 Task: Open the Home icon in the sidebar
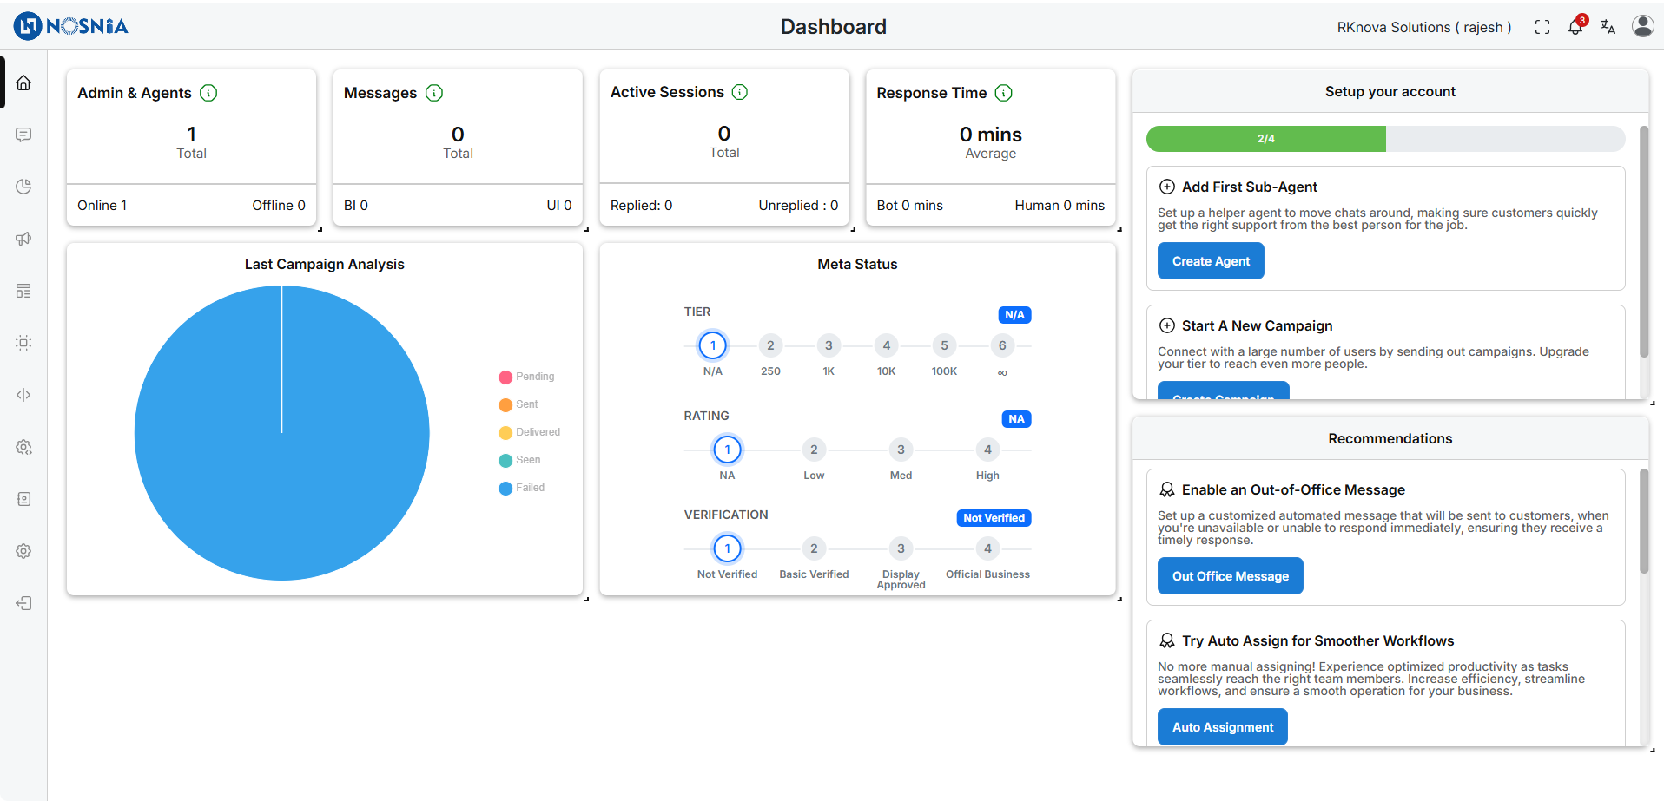click(x=23, y=82)
